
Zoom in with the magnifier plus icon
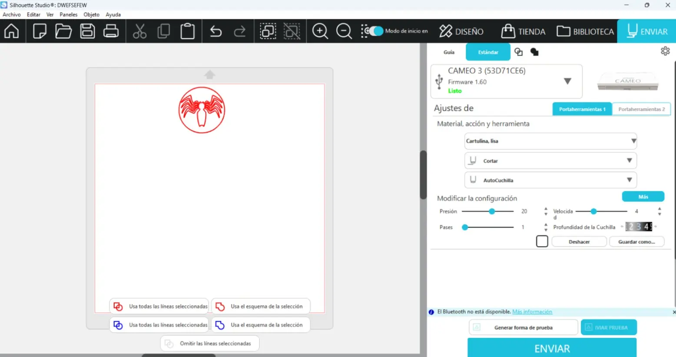pyautogui.click(x=320, y=31)
